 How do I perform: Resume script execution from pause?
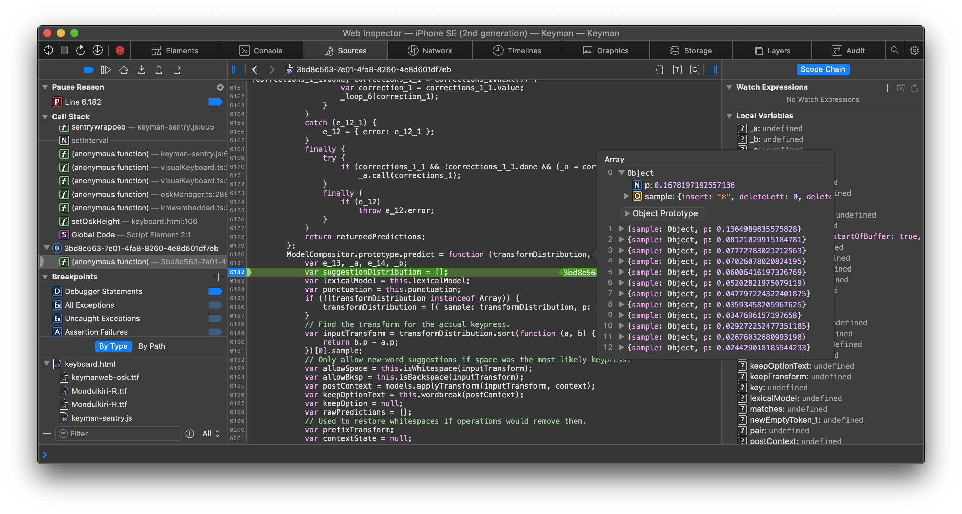point(106,70)
